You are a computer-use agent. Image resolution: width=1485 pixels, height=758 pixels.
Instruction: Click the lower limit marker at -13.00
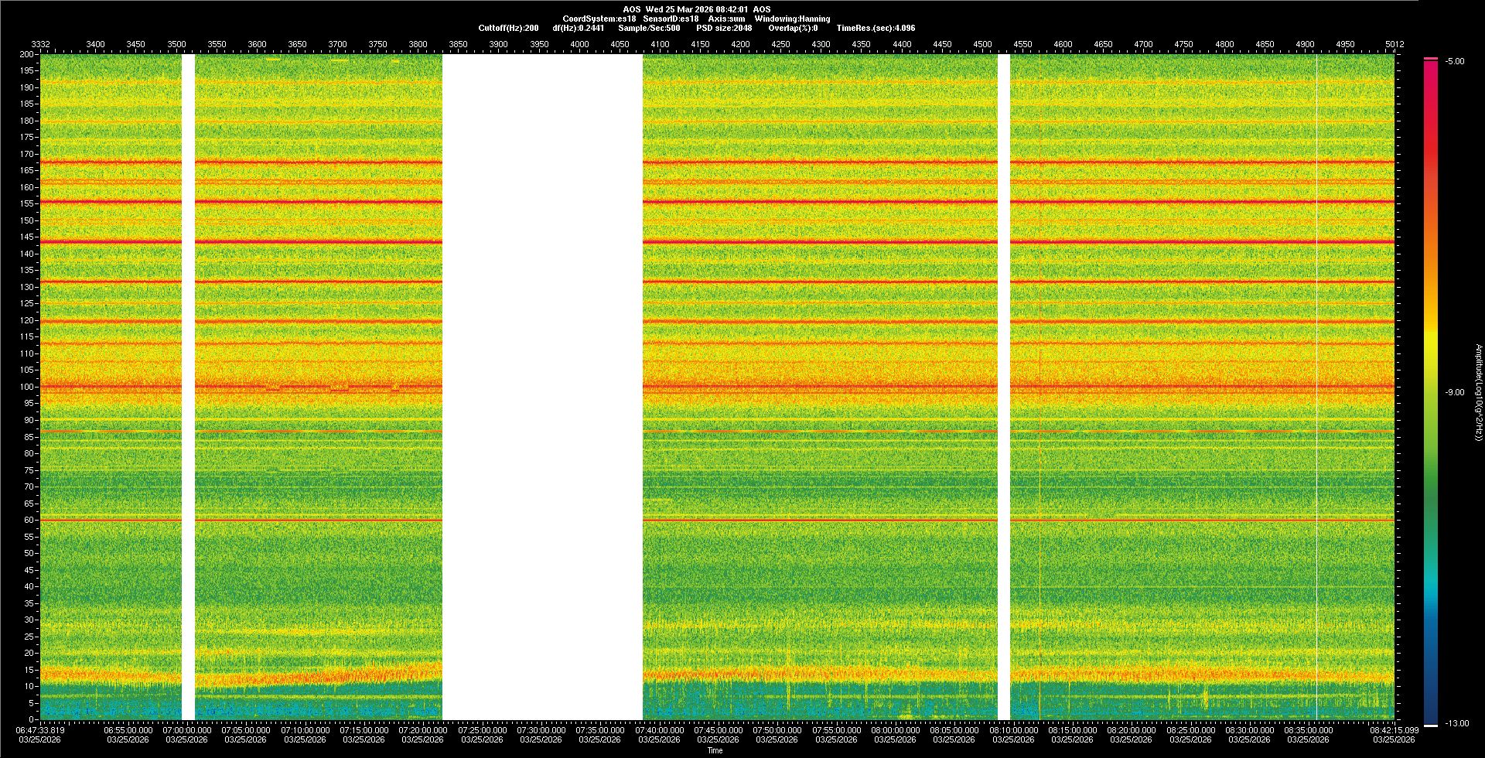(x=1431, y=725)
